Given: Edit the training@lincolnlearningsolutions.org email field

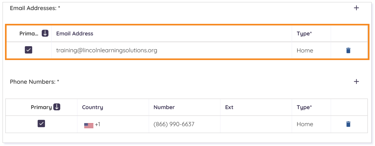Looking at the screenshot, I should click(x=172, y=50).
